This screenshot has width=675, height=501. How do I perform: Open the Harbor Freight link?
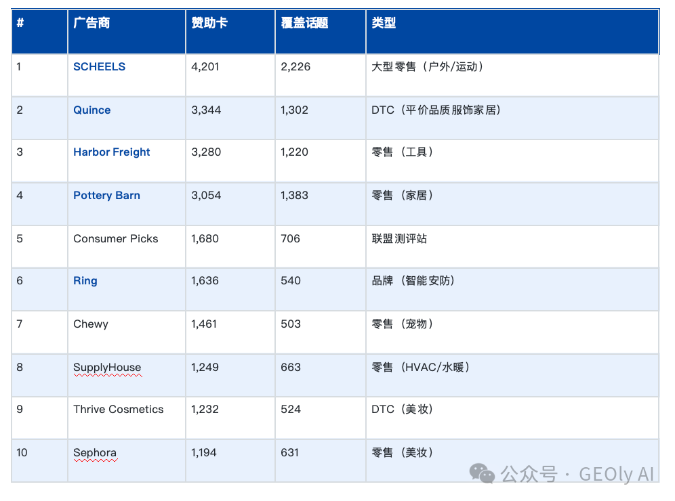click(x=112, y=152)
